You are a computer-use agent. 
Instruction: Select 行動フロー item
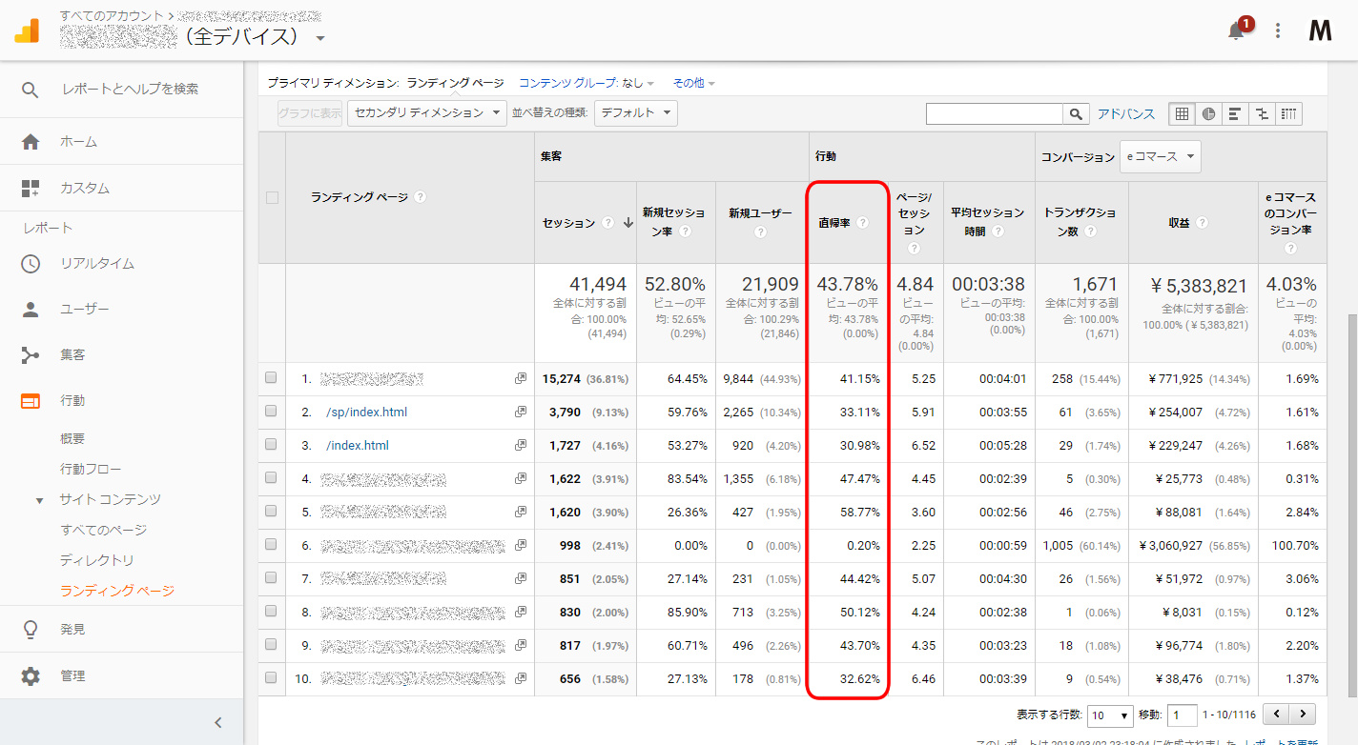pyautogui.click(x=91, y=469)
